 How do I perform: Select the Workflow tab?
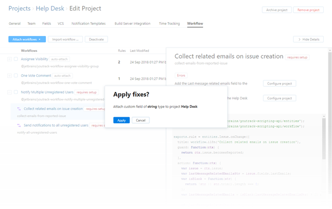point(195,23)
